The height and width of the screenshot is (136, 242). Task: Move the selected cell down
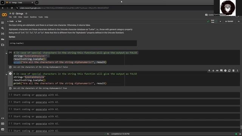pos(213,71)
